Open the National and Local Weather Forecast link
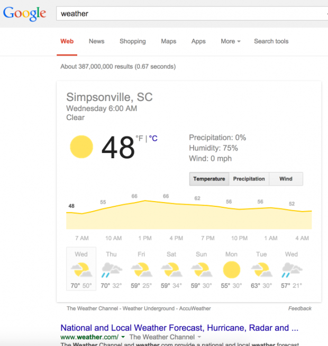The image size is (328, 346). click(x=179, y=327)
